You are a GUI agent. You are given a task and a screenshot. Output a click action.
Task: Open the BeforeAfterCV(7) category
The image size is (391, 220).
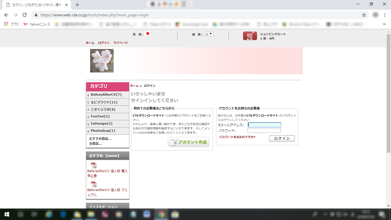pos(108,95)
